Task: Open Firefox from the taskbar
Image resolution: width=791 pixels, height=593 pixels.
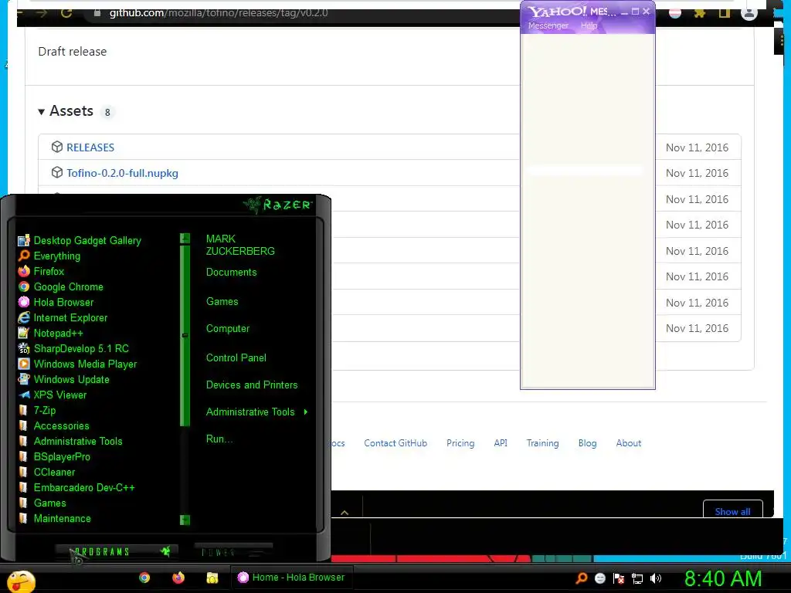Action: tap(178, 578)
